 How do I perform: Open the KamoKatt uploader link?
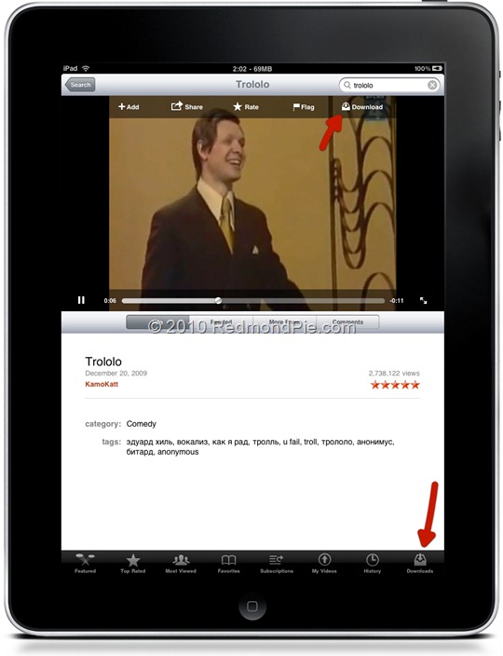tap(102, 384)
